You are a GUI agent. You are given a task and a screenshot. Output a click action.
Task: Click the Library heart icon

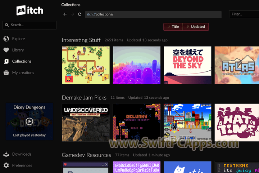click(x=6, y=50)
